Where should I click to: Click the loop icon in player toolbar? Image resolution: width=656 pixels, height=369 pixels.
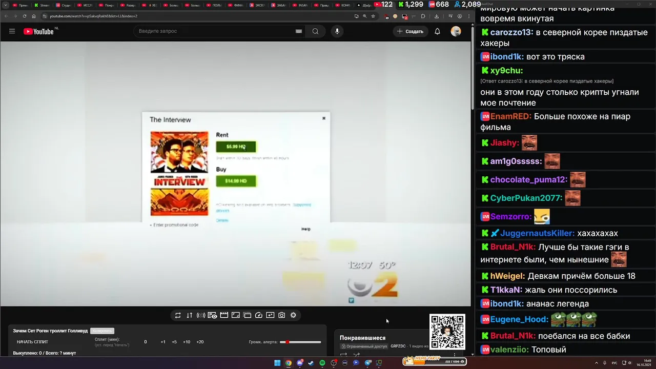178,315
